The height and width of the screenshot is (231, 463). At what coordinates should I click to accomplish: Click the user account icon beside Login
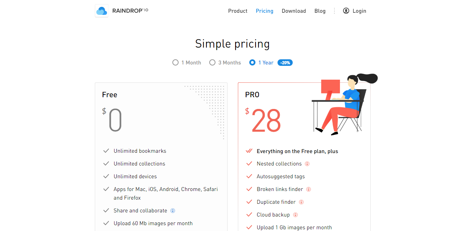346,11
